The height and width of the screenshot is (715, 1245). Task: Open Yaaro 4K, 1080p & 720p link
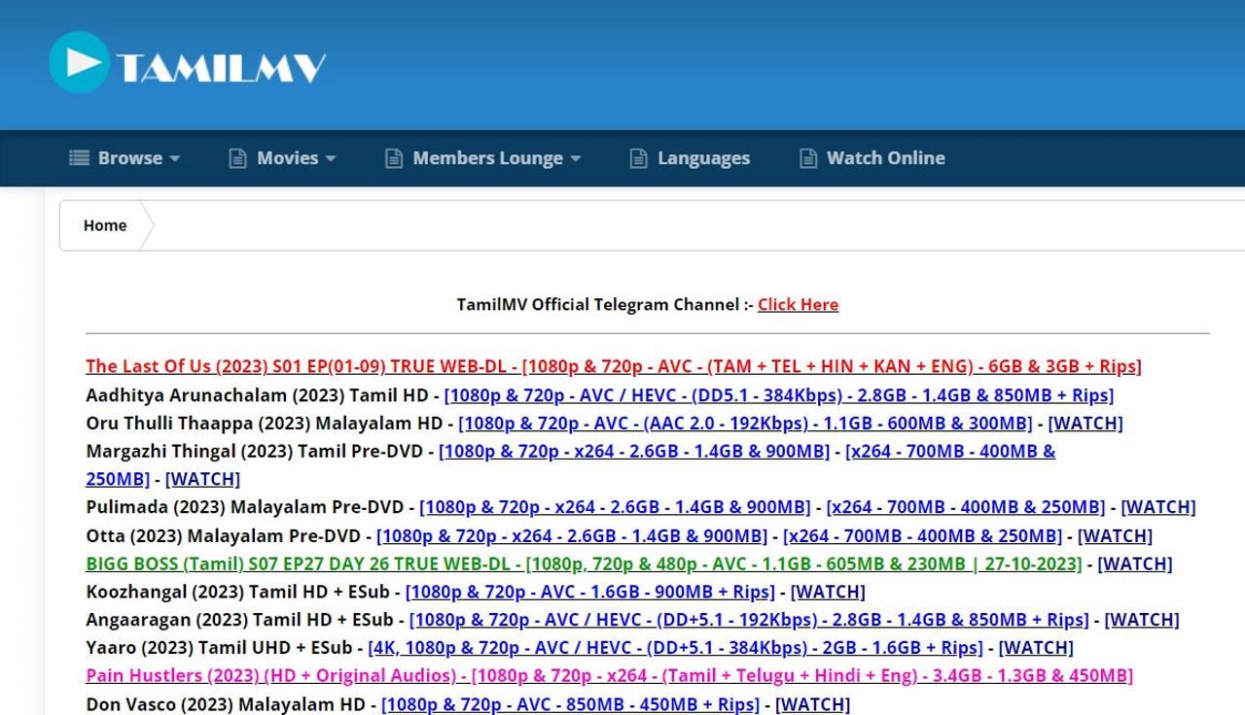click(x=675, y=648)
